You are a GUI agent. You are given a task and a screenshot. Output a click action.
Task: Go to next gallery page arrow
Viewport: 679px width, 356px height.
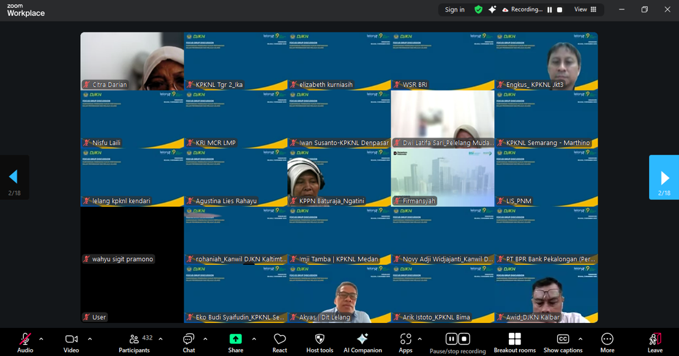click(x=664, y=177)
